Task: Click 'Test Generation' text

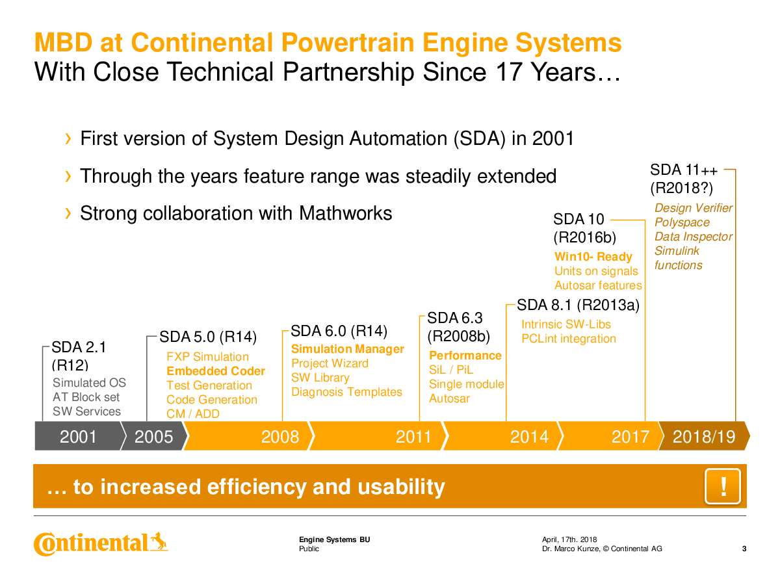Action: point(209,385)
